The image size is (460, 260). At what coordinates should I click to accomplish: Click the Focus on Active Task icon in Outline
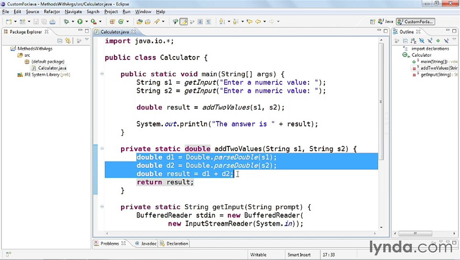(397, 40)
